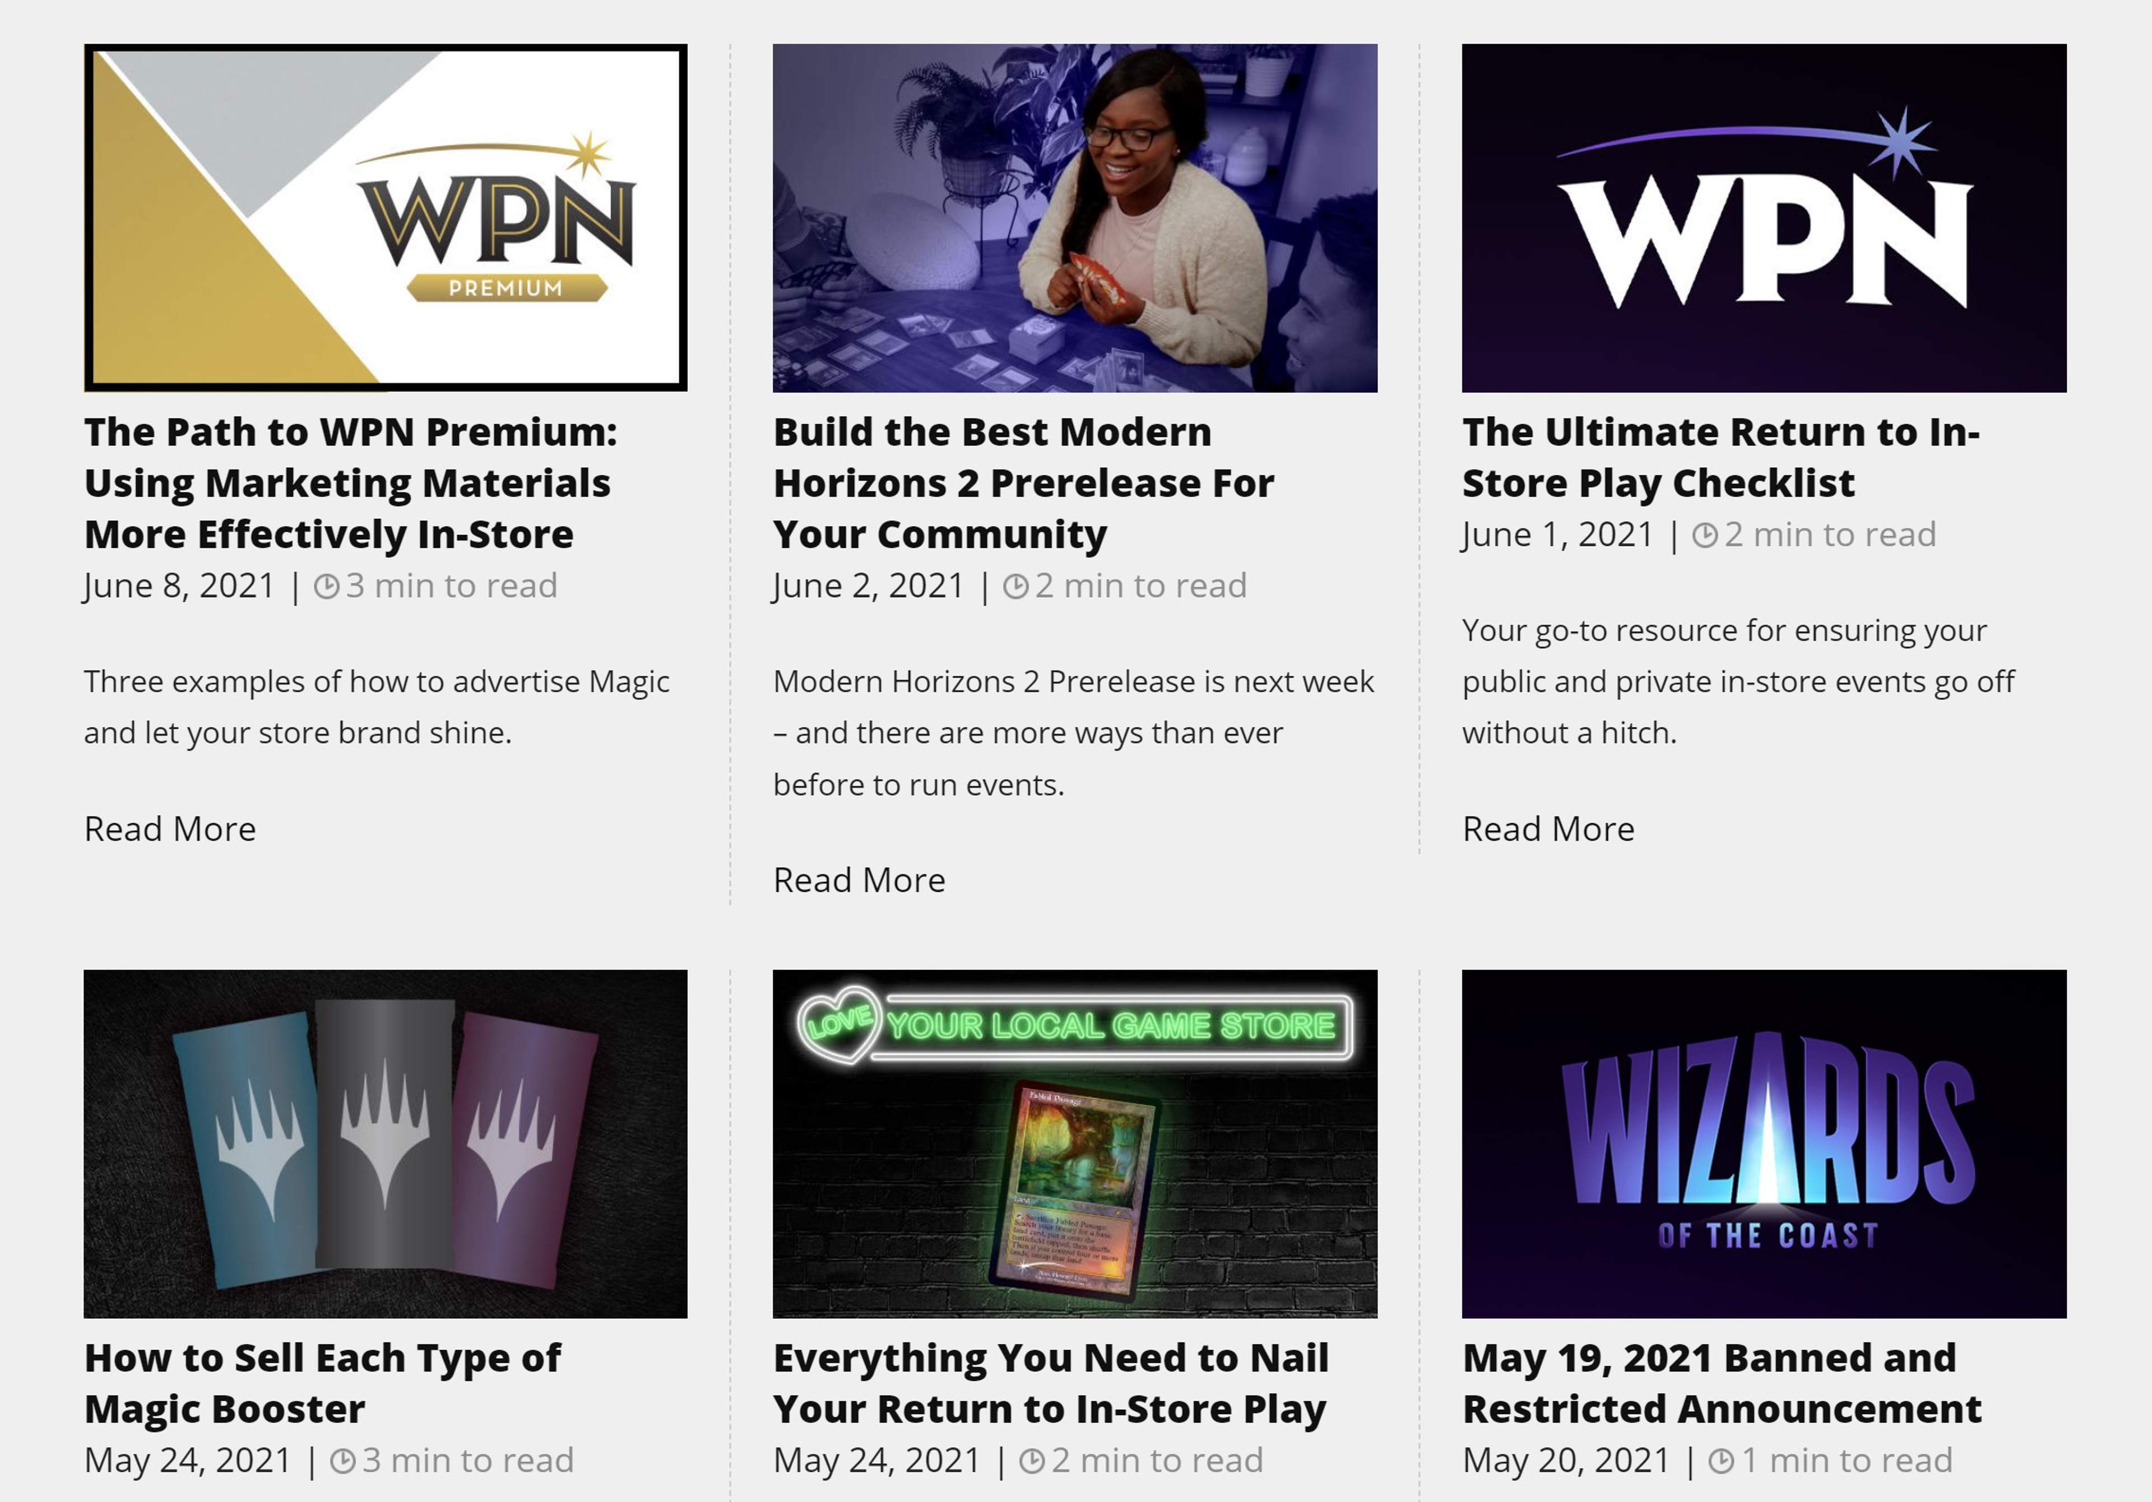Click Read More under WPN Premium article
Screen dimensions: 2152x1502
[170, 829]
